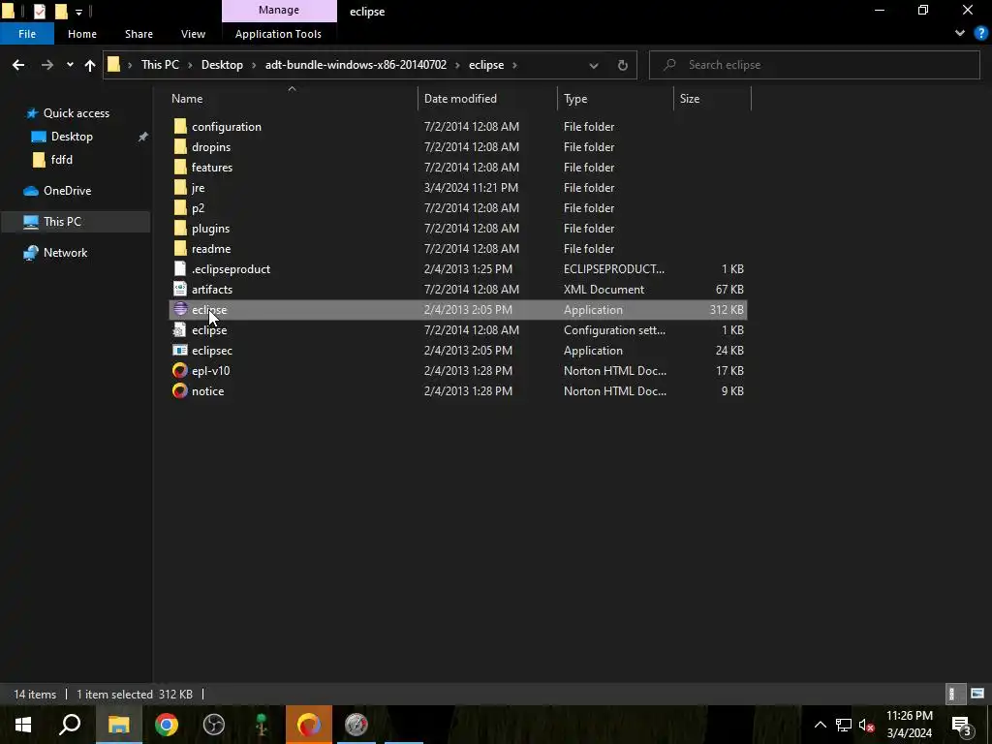Viewport: 992px width, 744px height.
Task: Click the Properties quick access toolbar icon
Action: [x=39, y=11]
